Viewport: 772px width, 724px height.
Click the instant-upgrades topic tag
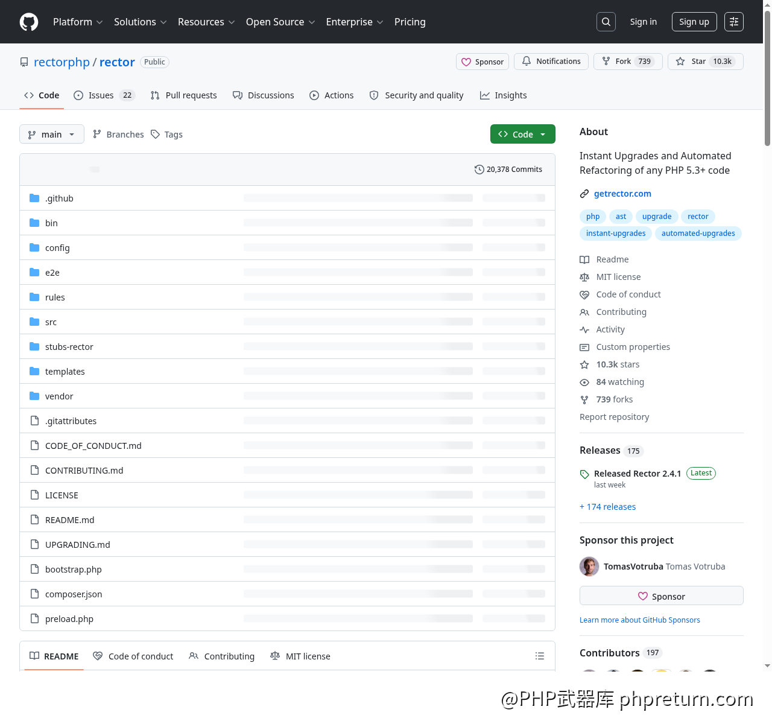tap(616, 233)
